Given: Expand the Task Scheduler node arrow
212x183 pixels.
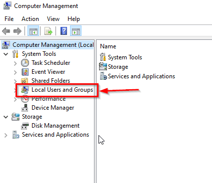Looking at the screenshot, I should tap(15, 63).
